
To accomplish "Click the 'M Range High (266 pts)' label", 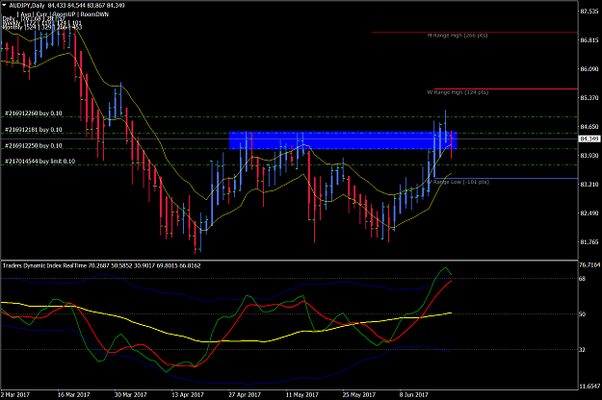I will point(458,36).
